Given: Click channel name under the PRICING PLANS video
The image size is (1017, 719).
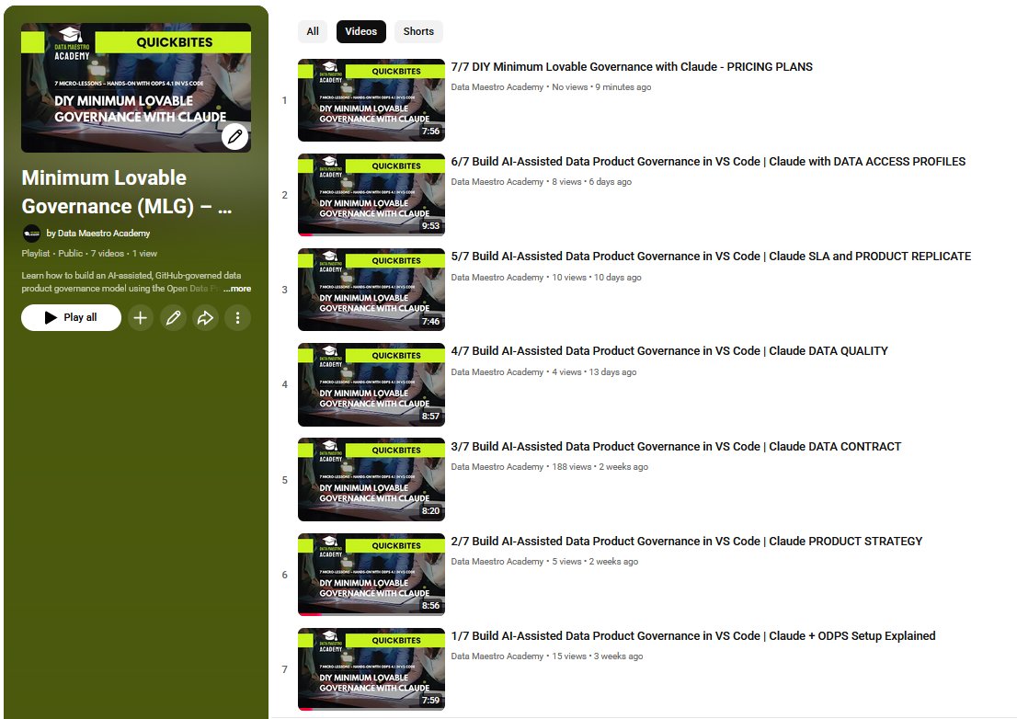Looking at the screenshot, I should coord(497,86).
